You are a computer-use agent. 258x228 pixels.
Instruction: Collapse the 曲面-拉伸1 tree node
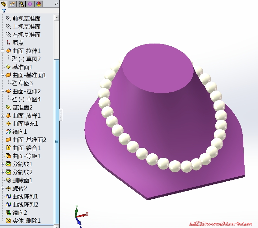[x=2, y=51]
